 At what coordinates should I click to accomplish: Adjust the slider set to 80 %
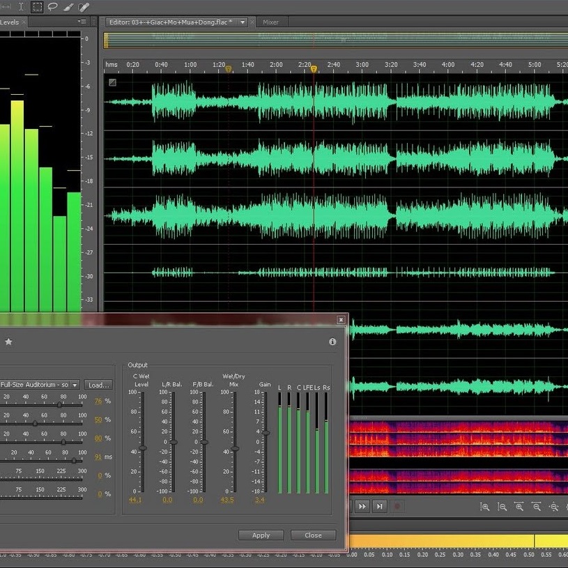[x=63, y=442]
